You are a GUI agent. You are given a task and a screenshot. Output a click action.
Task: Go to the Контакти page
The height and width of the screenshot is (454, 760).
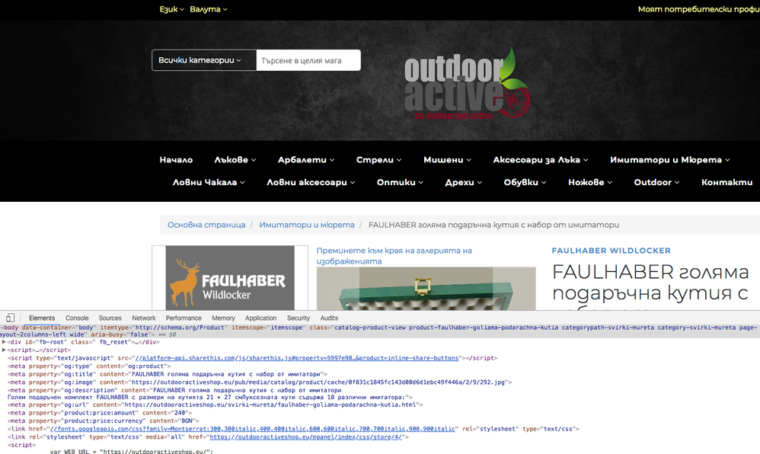(726, 182)
